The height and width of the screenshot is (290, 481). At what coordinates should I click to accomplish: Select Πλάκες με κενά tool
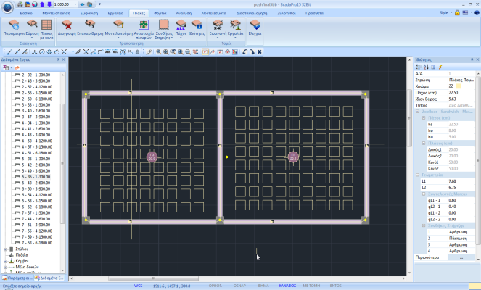click(46, 30)
